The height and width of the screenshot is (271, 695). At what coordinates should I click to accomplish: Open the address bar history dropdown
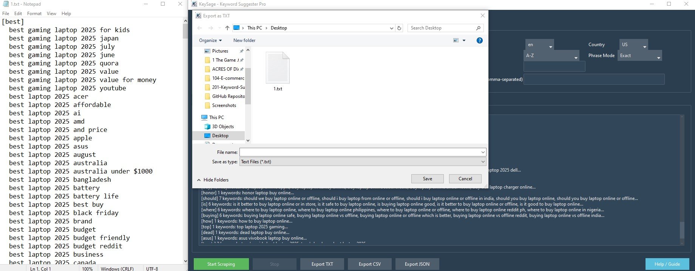tap(391, 28)
